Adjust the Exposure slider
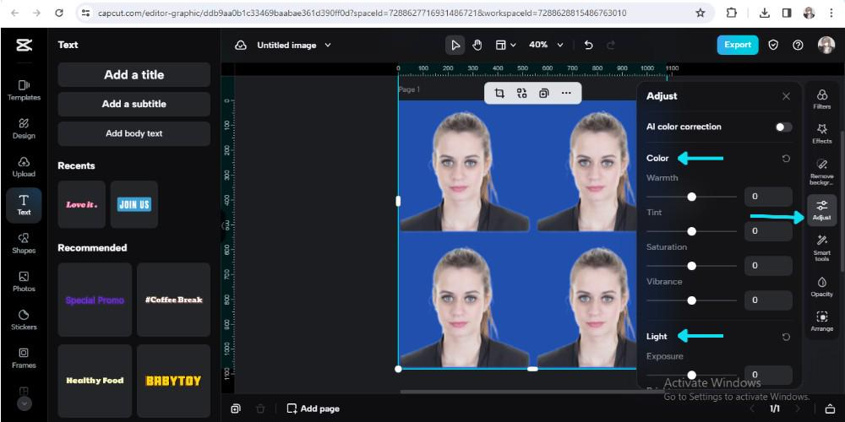Image resolution: width=845 pixels, height=422 pixels. coord(691,376)
